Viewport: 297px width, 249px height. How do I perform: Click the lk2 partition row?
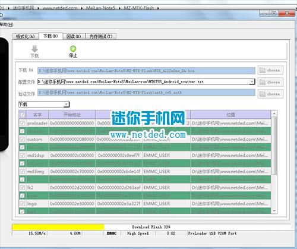click(145, 187)
